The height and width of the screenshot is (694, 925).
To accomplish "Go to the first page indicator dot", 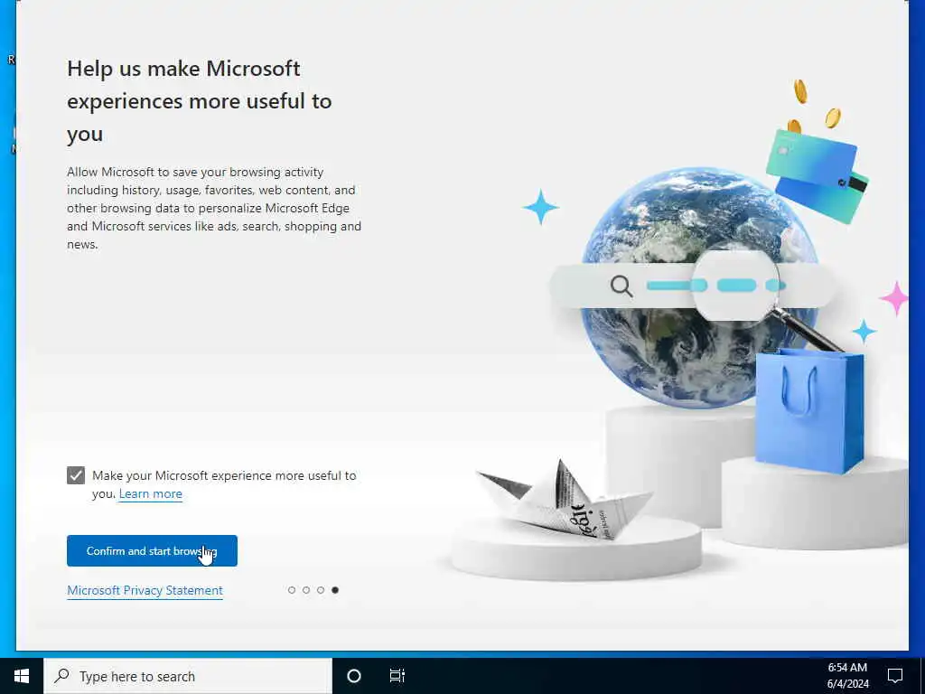I will point(292,590).
